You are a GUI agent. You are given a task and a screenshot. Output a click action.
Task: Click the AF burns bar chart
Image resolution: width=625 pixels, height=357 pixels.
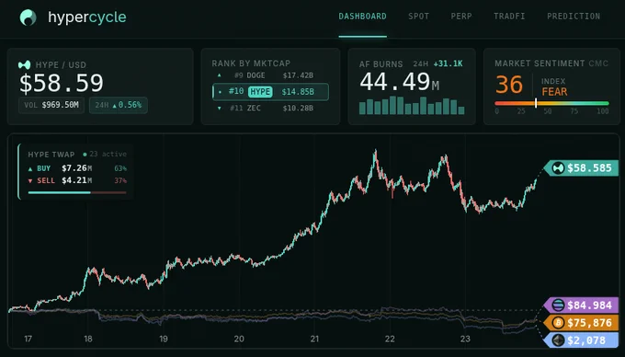412,105
